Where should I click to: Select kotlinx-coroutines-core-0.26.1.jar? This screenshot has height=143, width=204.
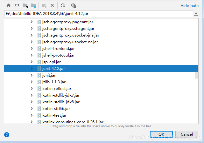(73, 122)
